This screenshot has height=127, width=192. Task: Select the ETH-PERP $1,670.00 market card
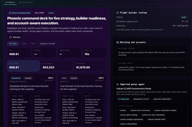pyautogui.click(x=90, y=66)
